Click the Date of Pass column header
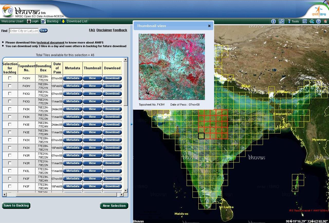The width and height of the screenshot is (329, 223). tap(57, 68)
